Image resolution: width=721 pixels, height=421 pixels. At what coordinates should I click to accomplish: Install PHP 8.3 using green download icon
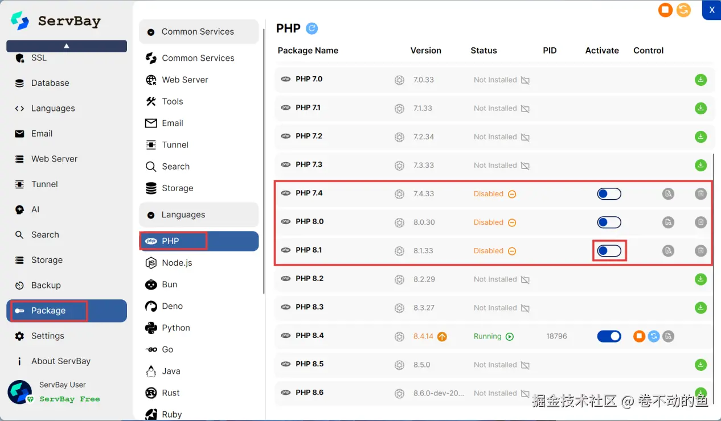(700, 307)
